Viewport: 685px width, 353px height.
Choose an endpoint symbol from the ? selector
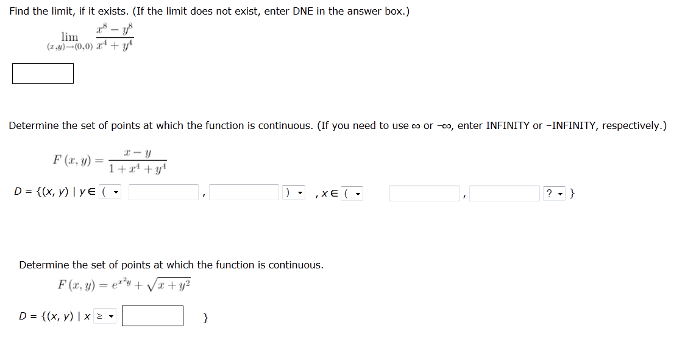click(x=553, y=192)
